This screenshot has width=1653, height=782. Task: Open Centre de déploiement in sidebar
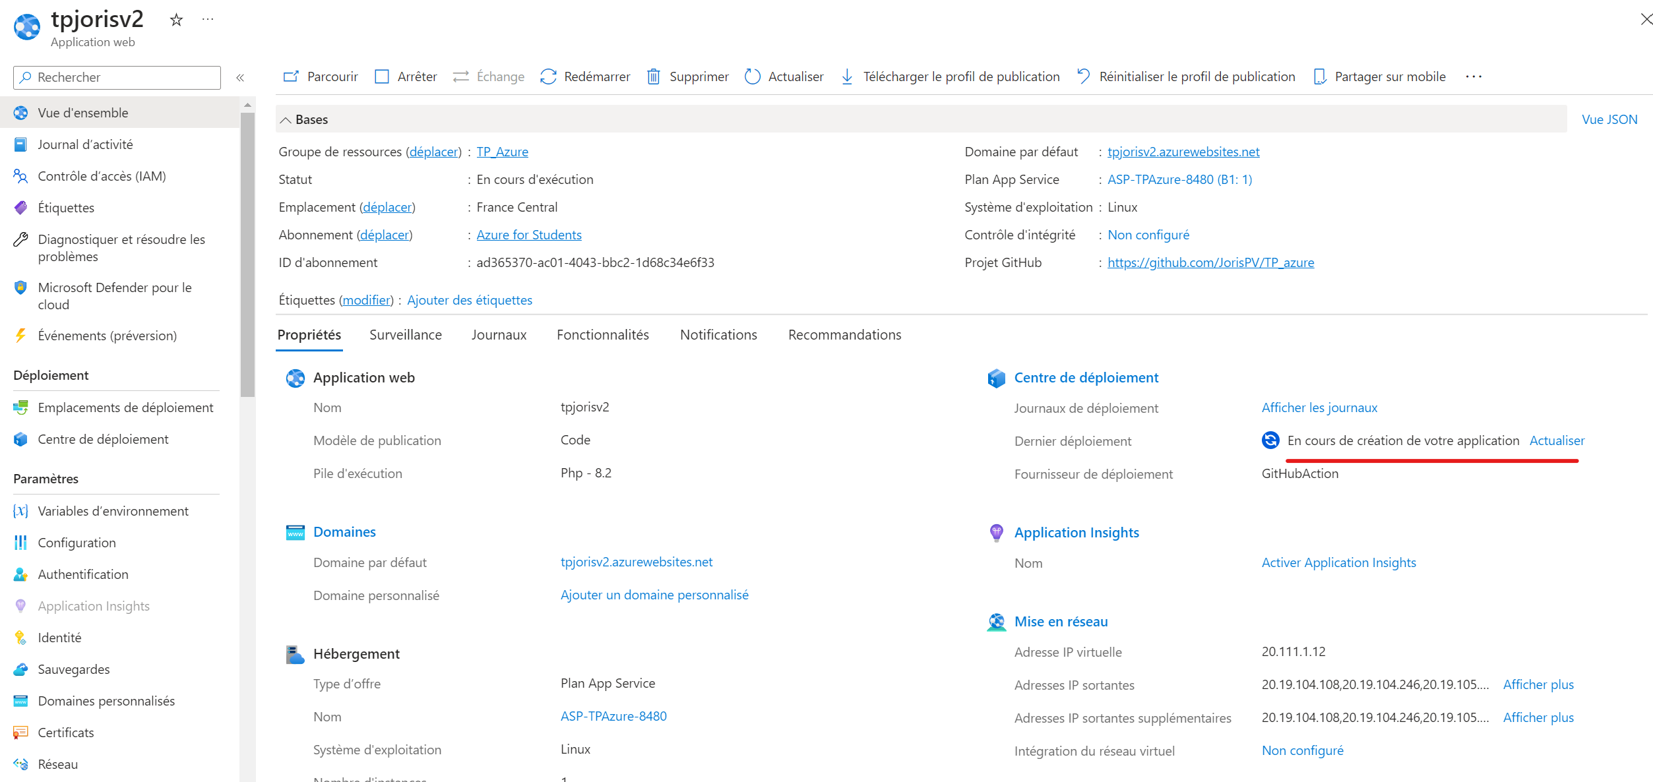pyautogui.click(x=103, y=439)
